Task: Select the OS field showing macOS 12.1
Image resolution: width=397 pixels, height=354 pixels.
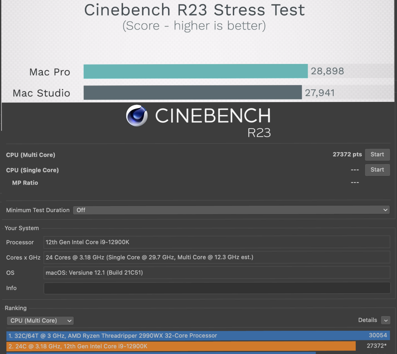Action: (x=217, y=273)
